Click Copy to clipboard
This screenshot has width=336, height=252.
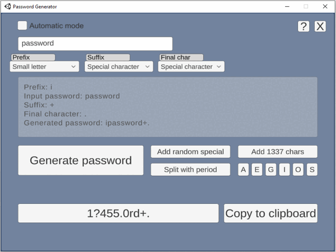(x=270, y=213)
